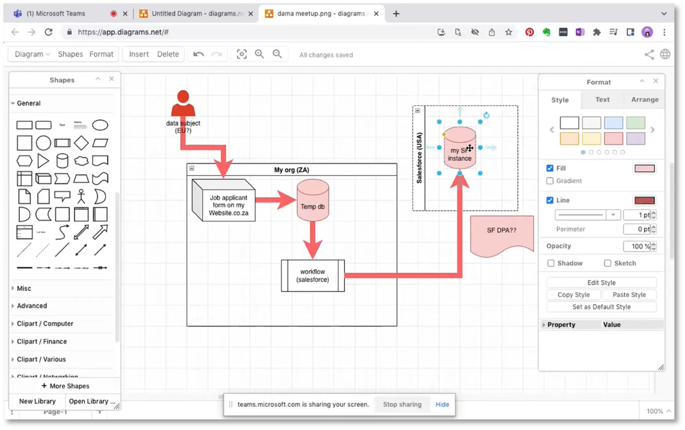
Task: Open the Shapes toolbar menu
Action: (70, 54)
